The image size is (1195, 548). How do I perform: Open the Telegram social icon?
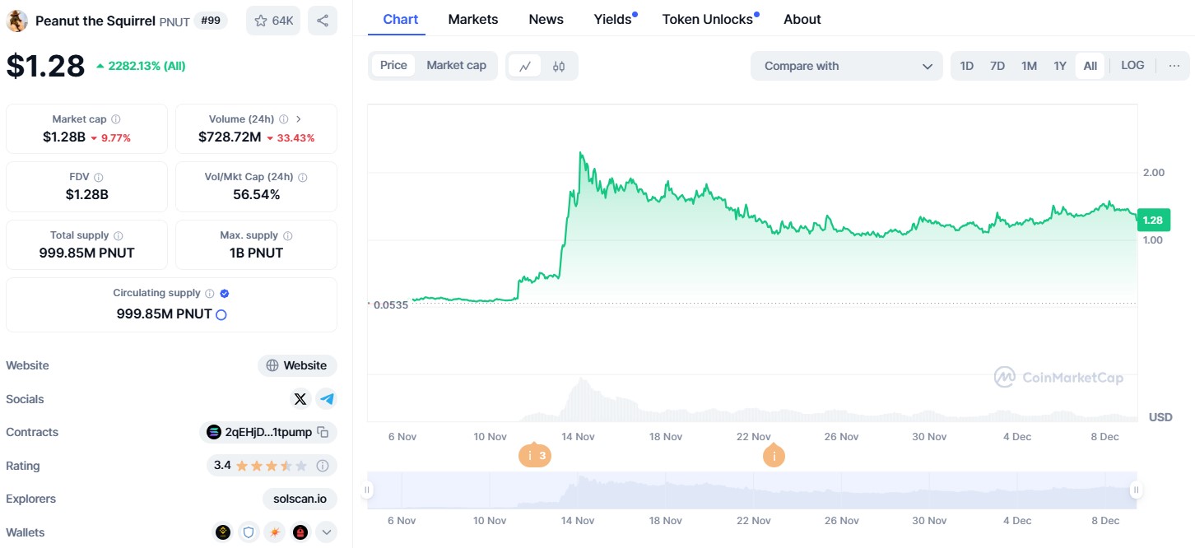click(327, 399)
